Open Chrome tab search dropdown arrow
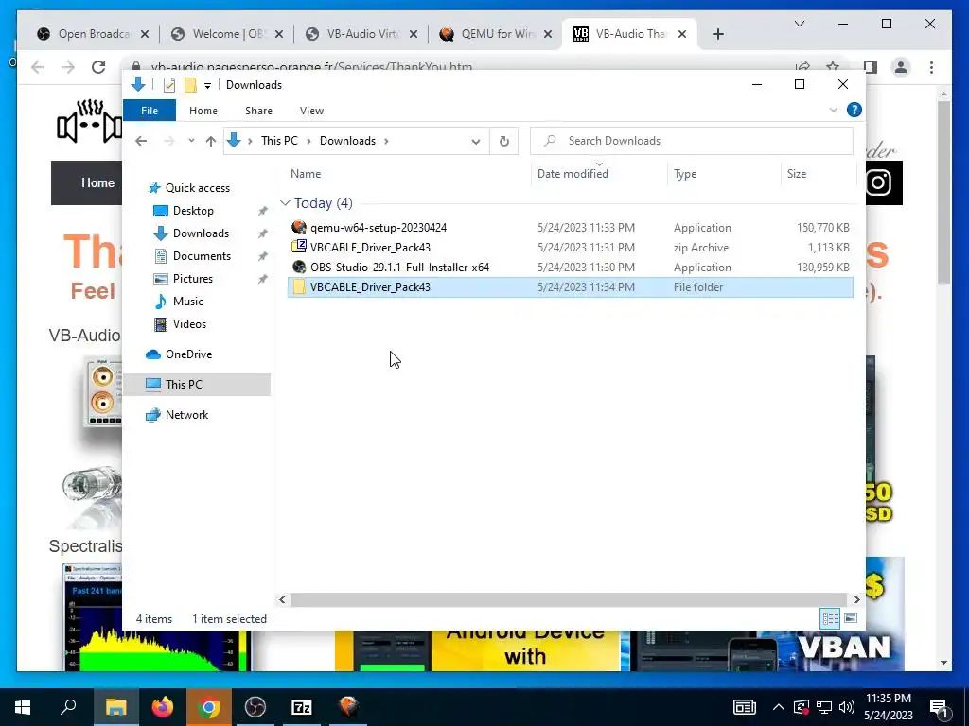Screen dimensions: 969x726 point(799,24)
